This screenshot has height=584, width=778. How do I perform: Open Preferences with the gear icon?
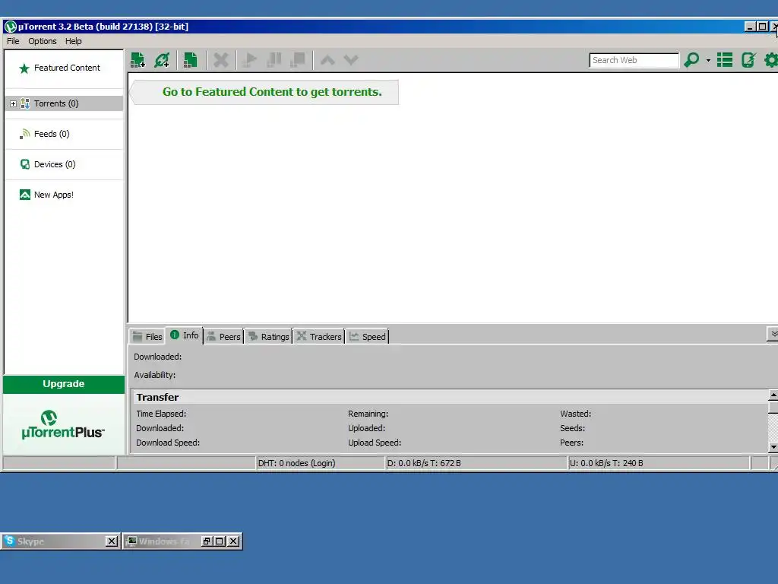770,60
